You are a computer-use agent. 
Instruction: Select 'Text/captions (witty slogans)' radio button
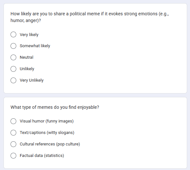pyautogui.click(x=13, y=133)
